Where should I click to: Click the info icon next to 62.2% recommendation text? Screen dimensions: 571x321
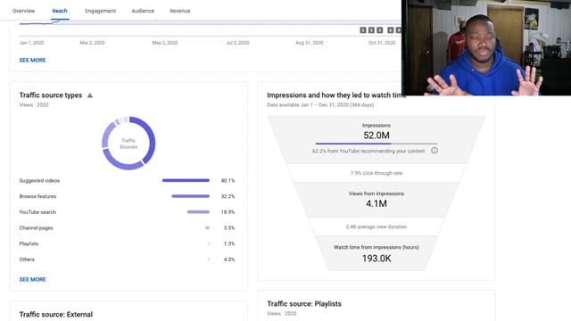tap(434, 151)
